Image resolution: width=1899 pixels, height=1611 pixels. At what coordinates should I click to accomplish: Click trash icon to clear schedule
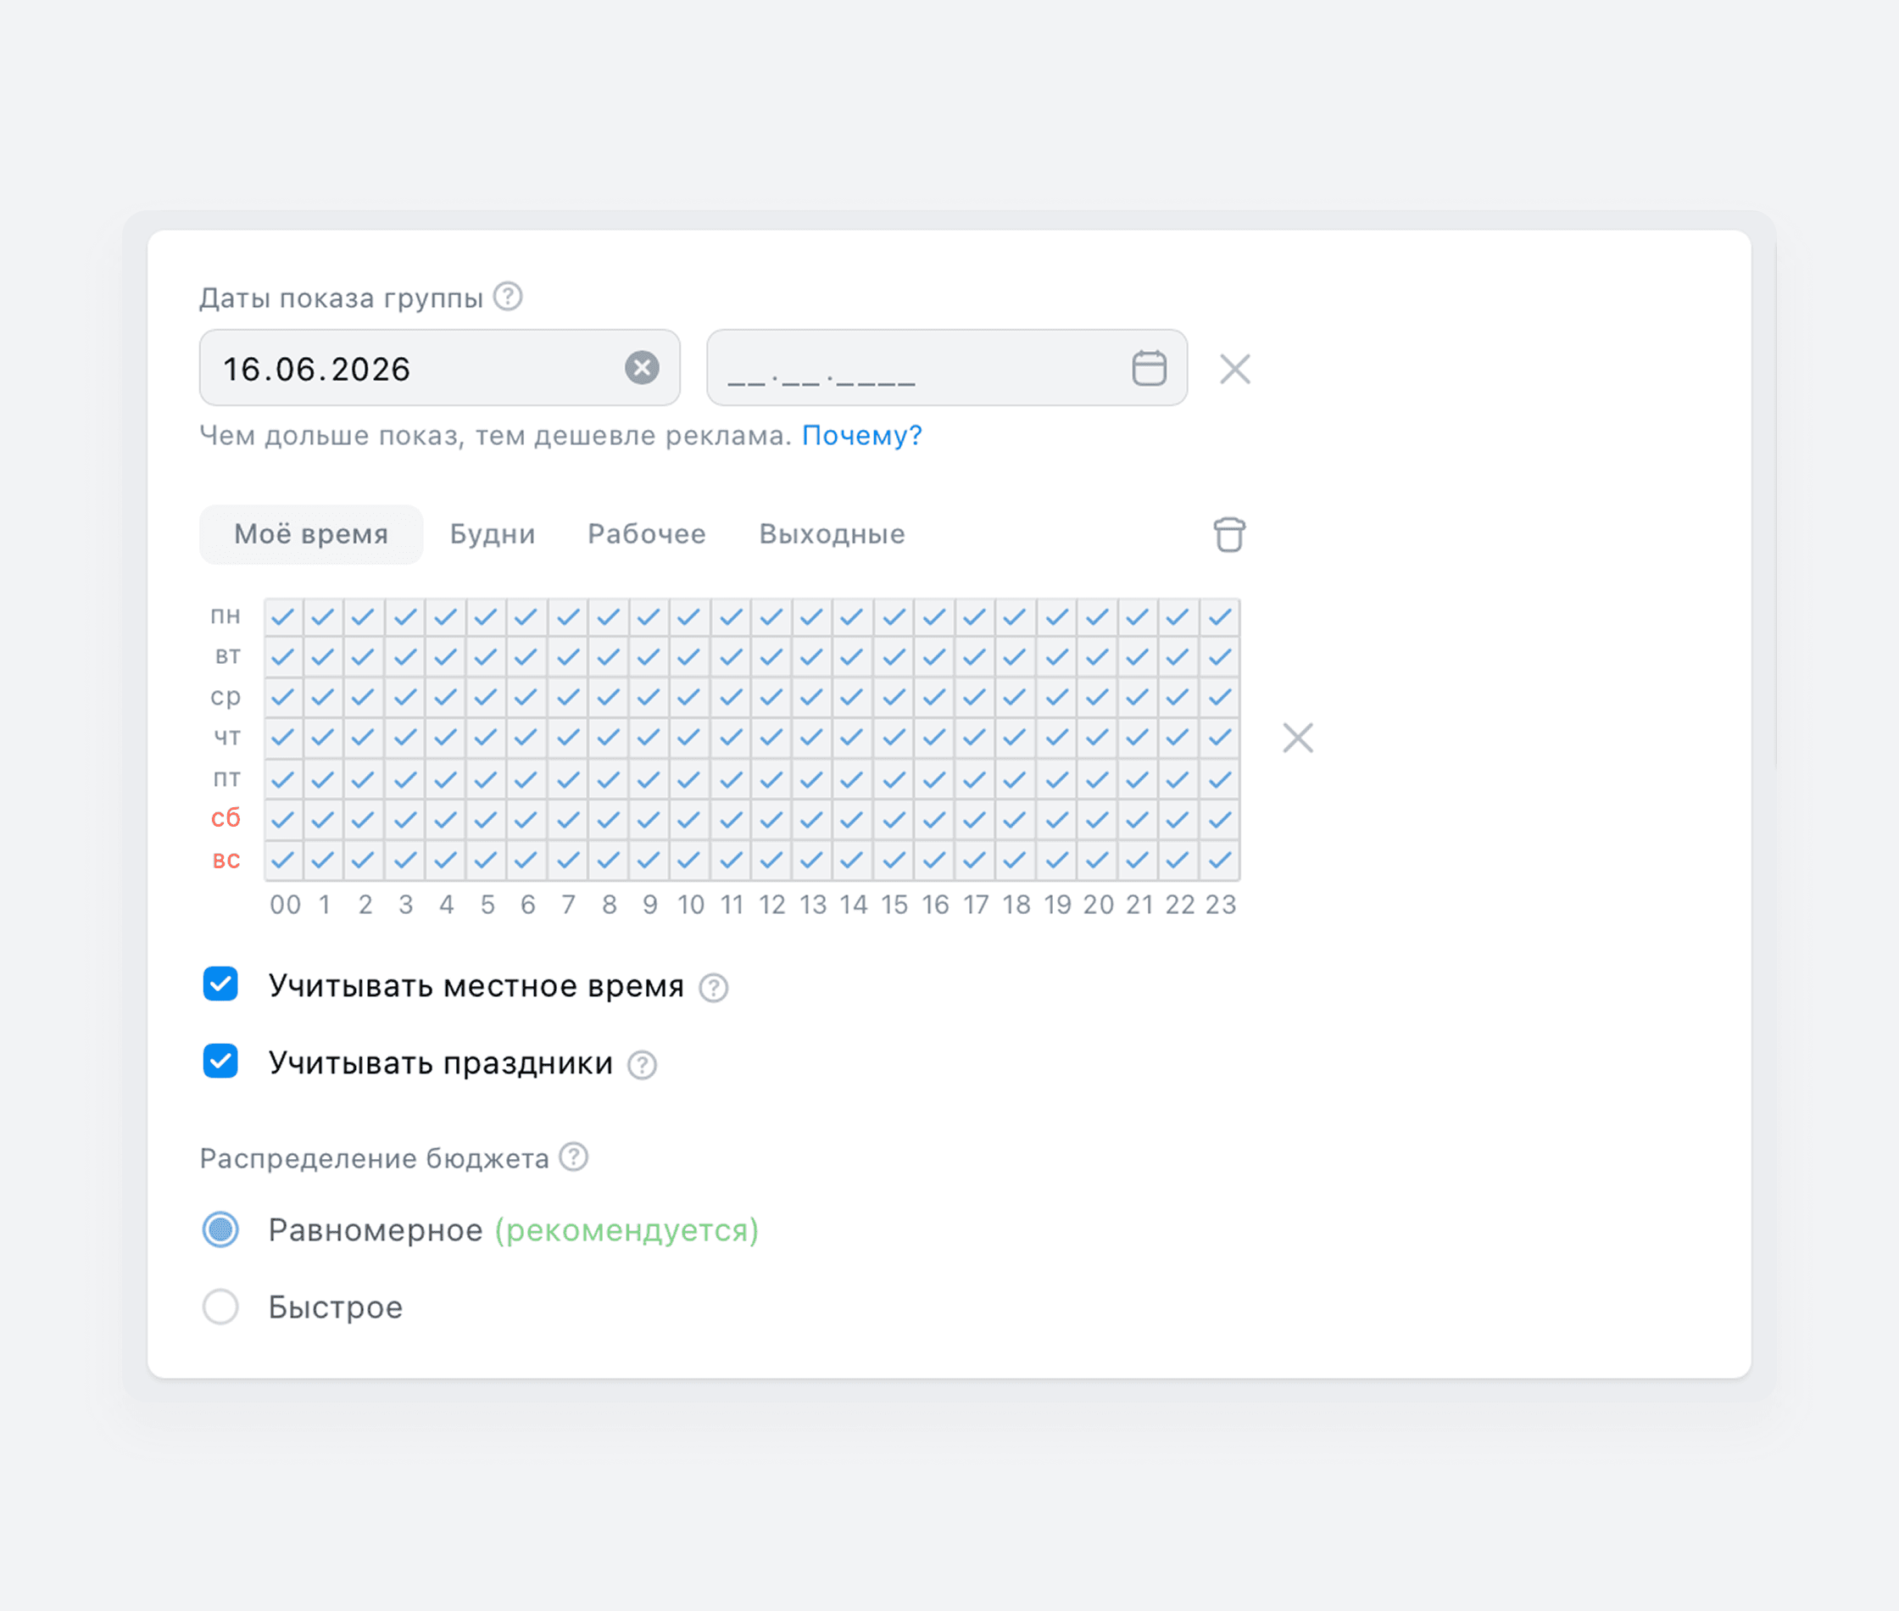click(1229, 534)
